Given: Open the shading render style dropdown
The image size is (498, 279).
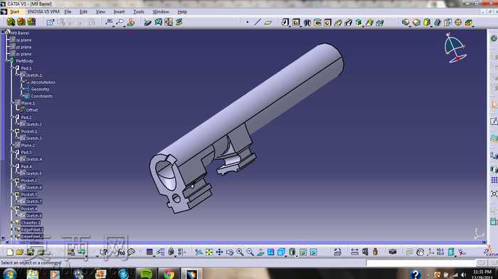Looking at the screenshot, I should [x=297, y=256].
